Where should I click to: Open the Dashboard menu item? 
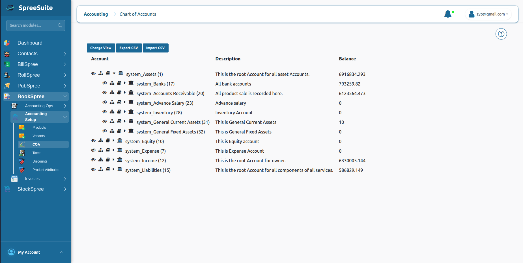(36, 43)
